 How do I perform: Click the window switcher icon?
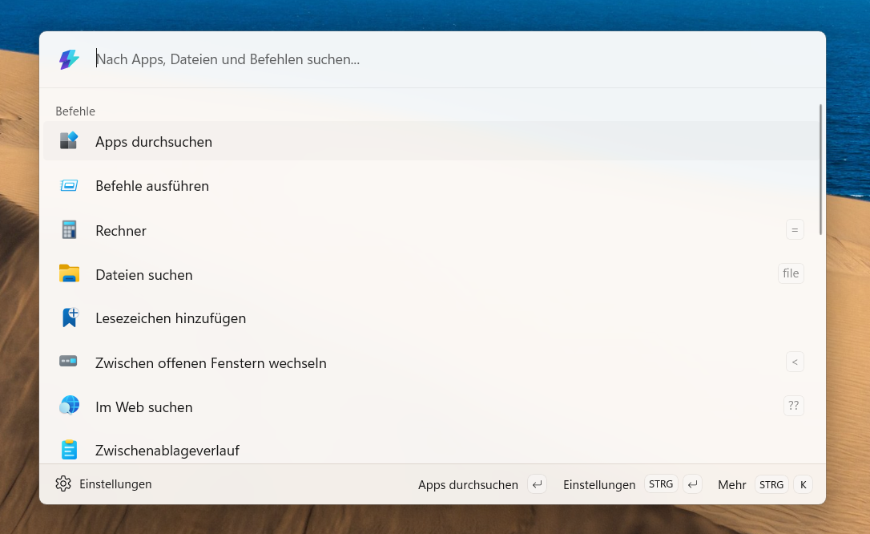pyautogui.click(x=68, y=362)
